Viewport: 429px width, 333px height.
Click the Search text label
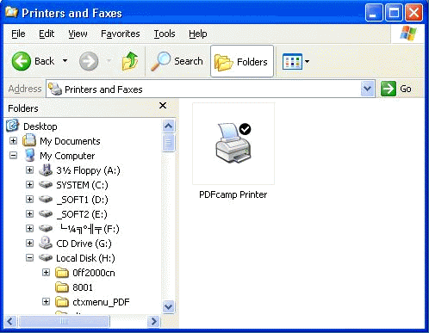point(189,61)
